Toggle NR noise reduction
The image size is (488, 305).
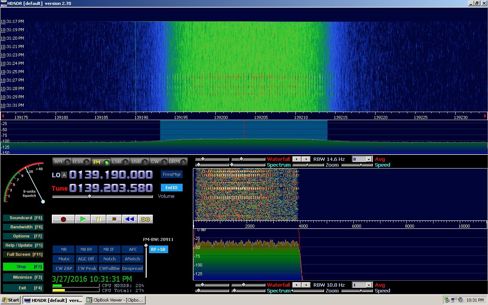click(x=64, y=249)
